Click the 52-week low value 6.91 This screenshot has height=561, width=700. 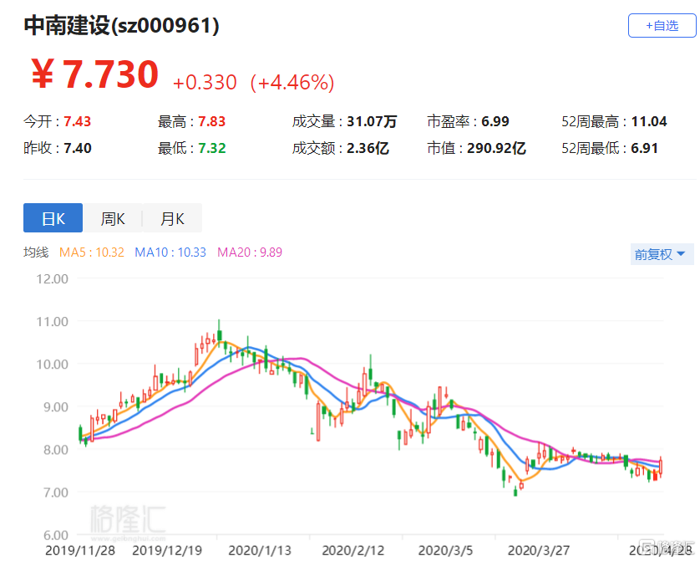coord(645,148)
